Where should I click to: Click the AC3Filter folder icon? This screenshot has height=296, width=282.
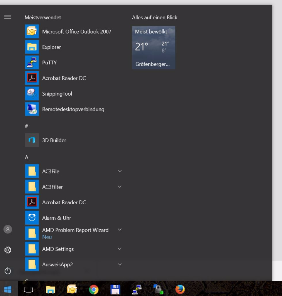[32, 187]
